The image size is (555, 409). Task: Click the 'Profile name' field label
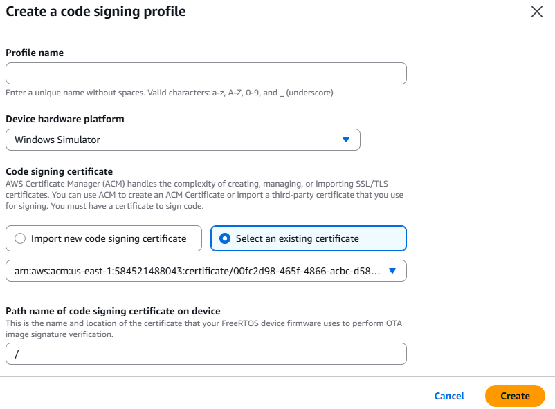(x=35, y=53)
